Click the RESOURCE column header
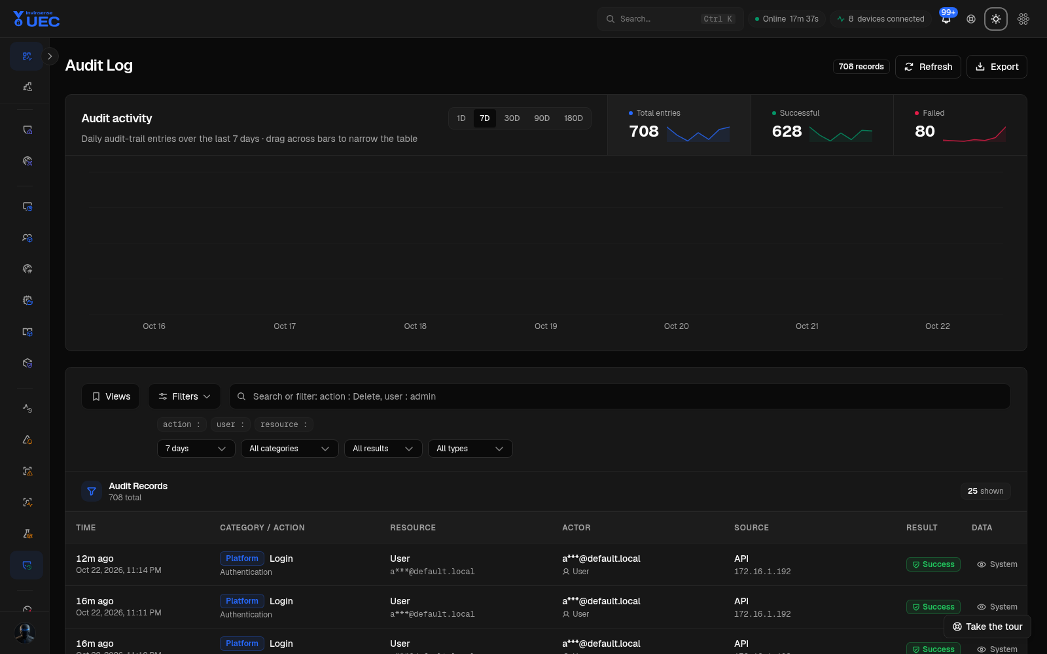 pos(413,528)
